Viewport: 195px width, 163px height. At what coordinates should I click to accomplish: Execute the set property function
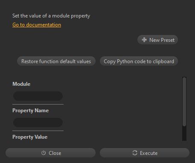(x=145, y=153)
